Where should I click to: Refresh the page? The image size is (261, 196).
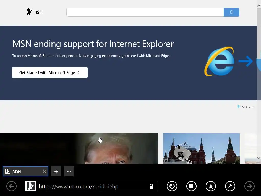(x=172, y=186)
